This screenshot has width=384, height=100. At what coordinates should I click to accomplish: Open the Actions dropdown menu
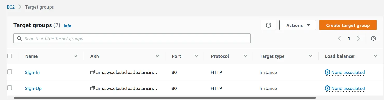click(298, 25)
